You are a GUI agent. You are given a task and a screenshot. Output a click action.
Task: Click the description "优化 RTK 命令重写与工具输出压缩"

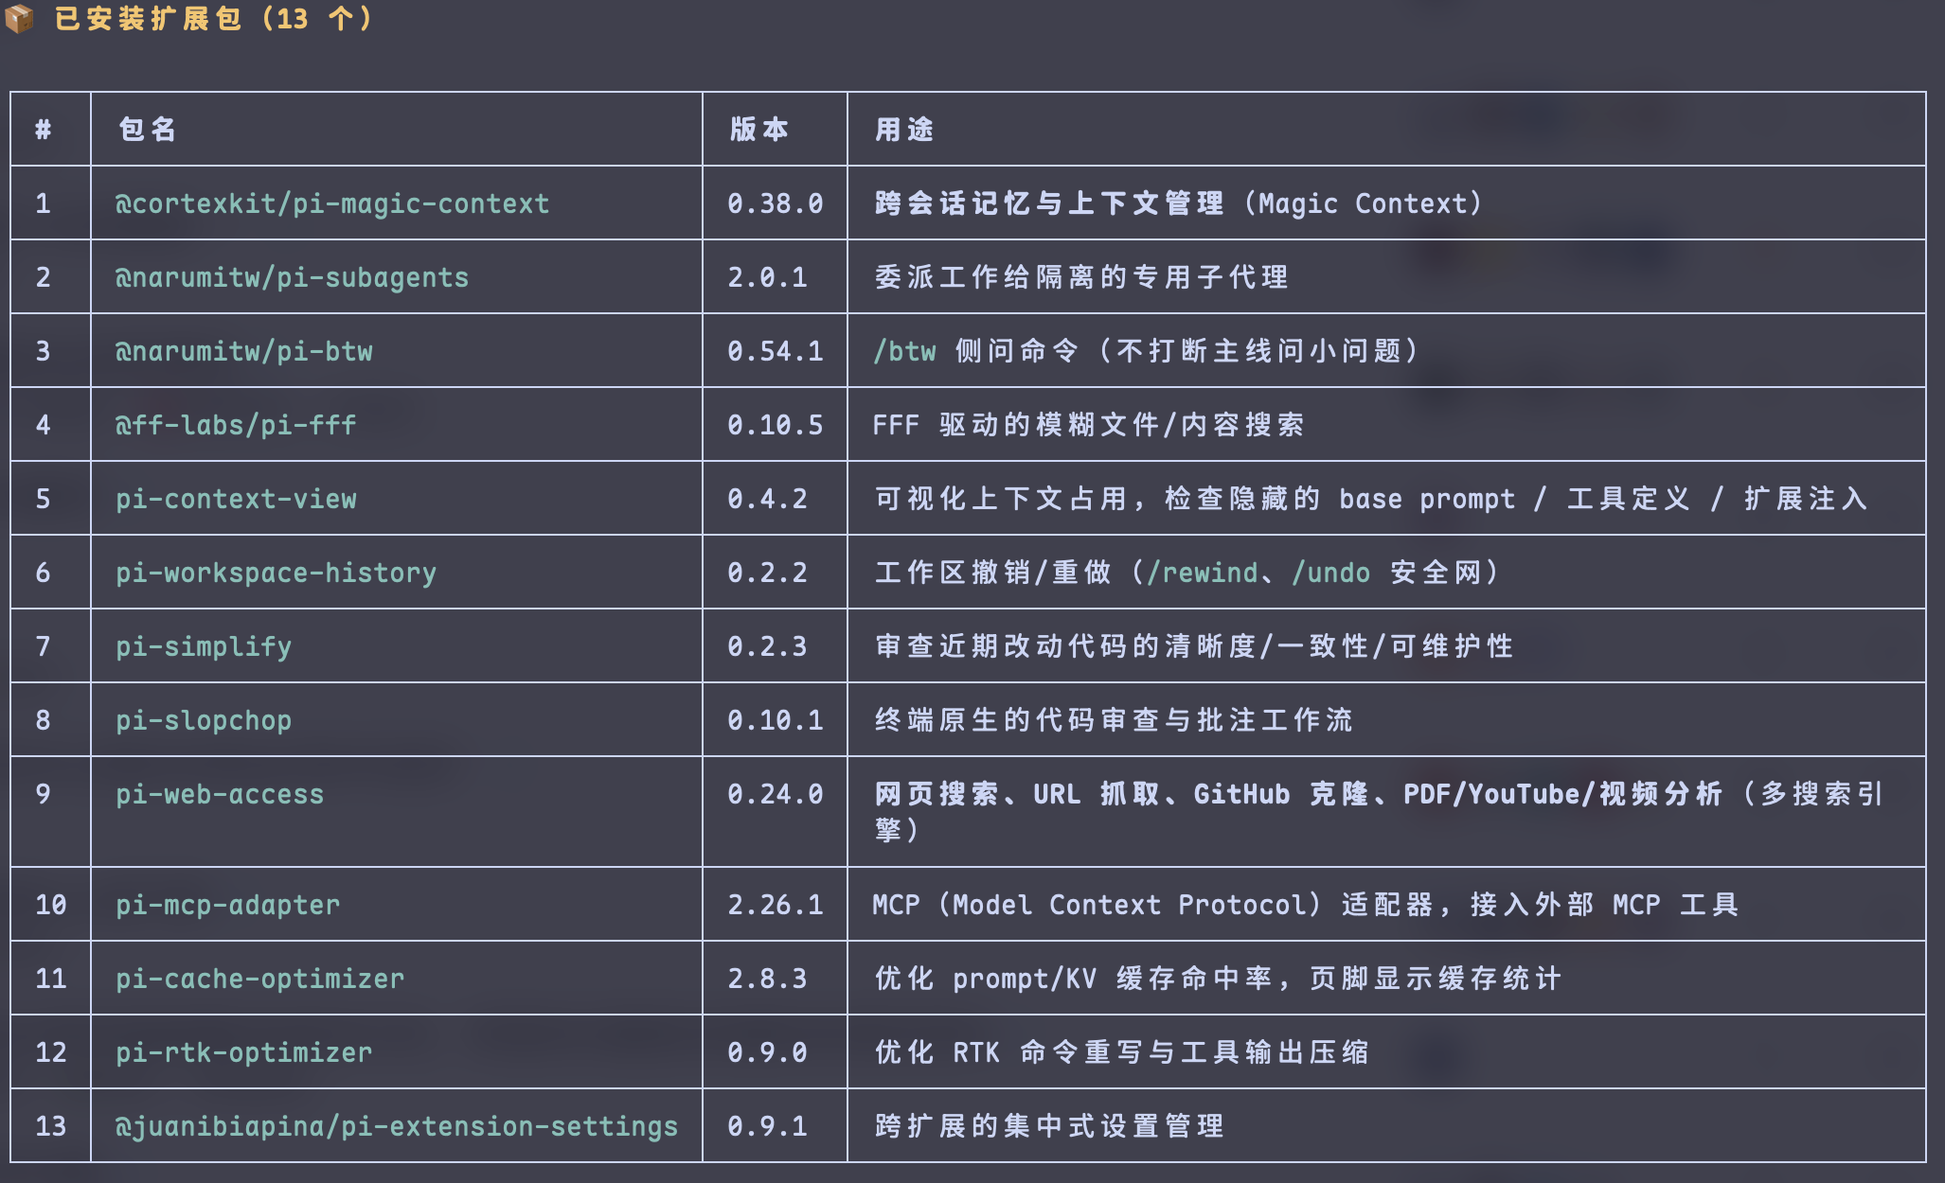click(x=1121, y=1052)
